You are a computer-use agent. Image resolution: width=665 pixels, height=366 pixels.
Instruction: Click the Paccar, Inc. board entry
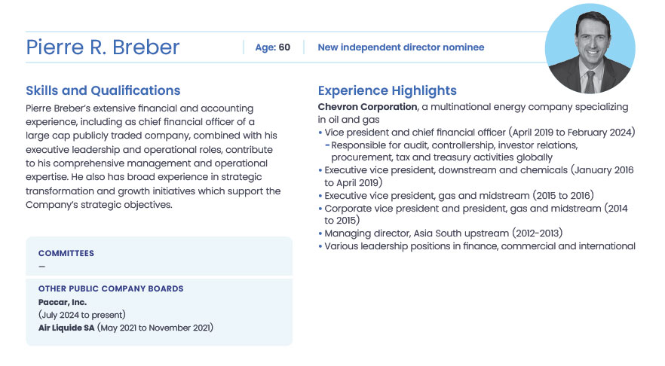[63, 302]
